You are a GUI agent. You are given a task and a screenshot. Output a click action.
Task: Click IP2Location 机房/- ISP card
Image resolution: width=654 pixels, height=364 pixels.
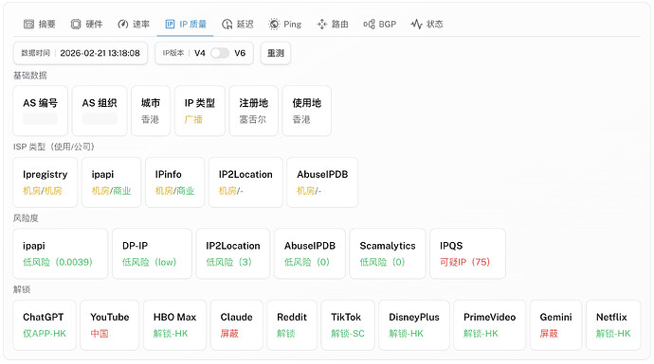(x=245, y=182)
